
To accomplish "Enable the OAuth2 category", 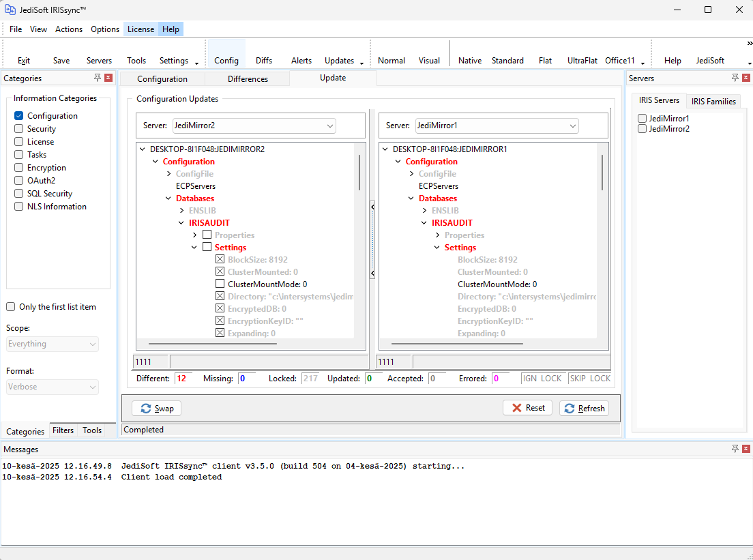I will click(x=18, y=181).
